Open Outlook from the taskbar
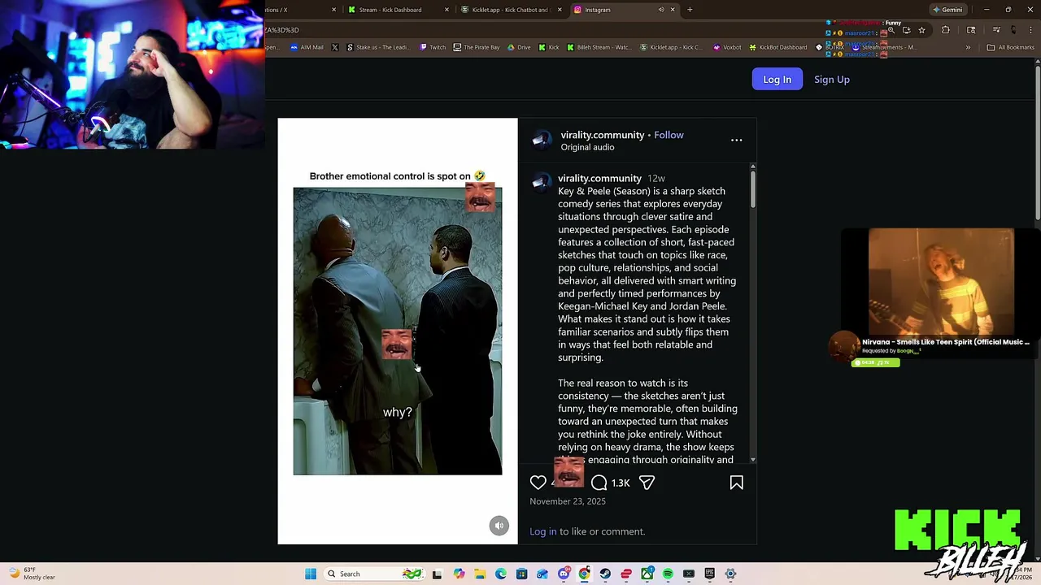1041x585 pixels. click(542, 574)
